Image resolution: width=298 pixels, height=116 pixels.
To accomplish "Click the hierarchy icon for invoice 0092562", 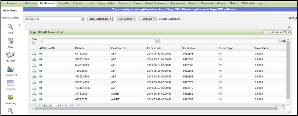I will [34, 65].
